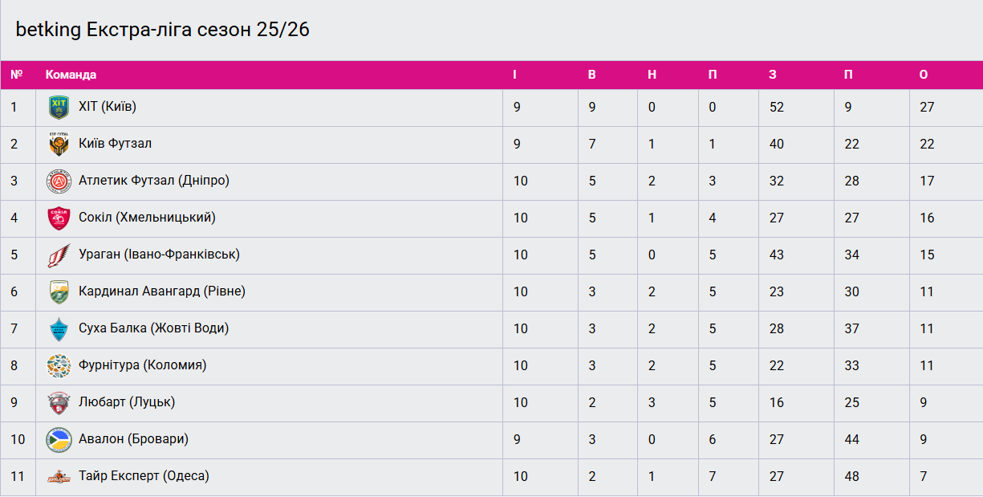Screen dimensions: 983x497
Task: Click the Авалон (Бровари) round logo
Action: pyautogui.click(x=59, y=440)
